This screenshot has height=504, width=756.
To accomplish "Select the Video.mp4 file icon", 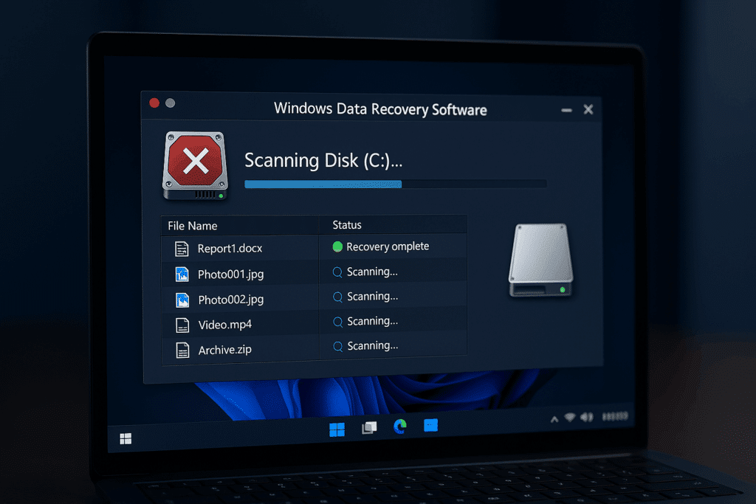I will (182, 324).
